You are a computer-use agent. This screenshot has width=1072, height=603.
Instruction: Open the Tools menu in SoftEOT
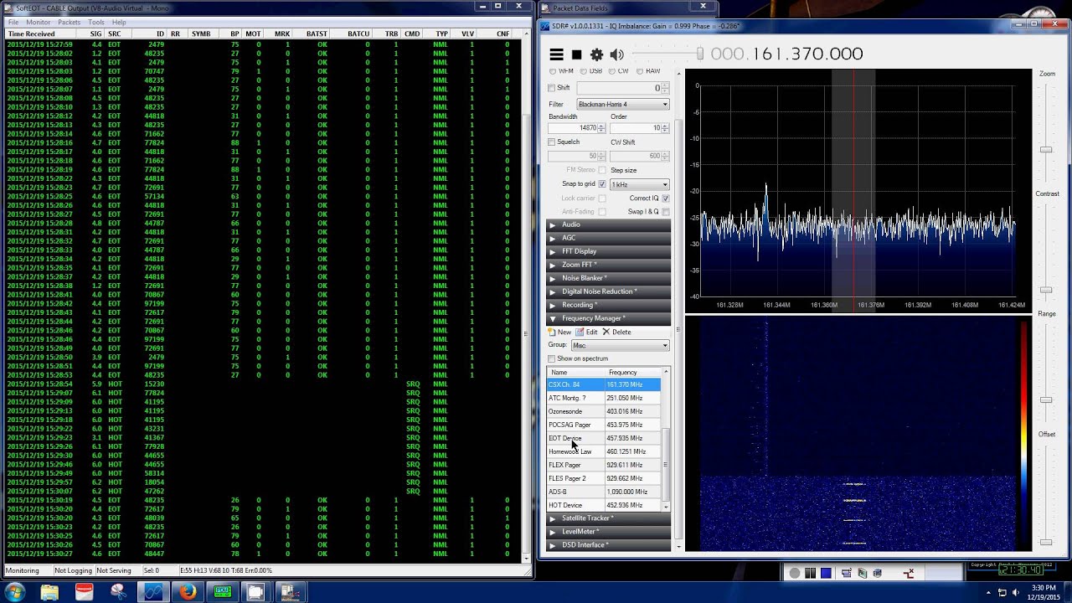[96, 22]
